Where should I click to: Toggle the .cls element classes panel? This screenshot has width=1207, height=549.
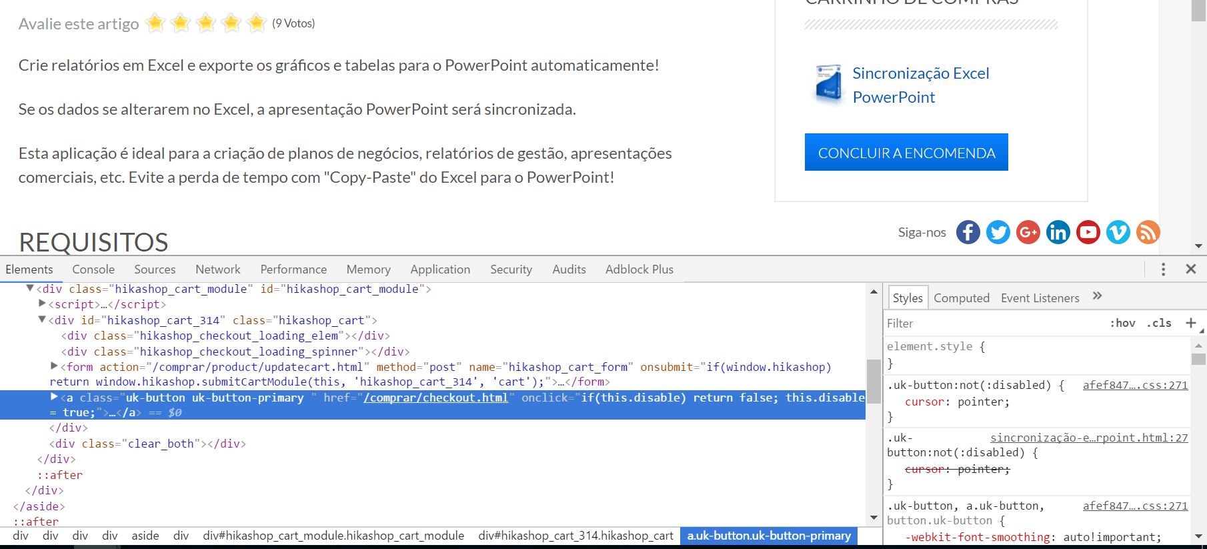(1159, 323)
